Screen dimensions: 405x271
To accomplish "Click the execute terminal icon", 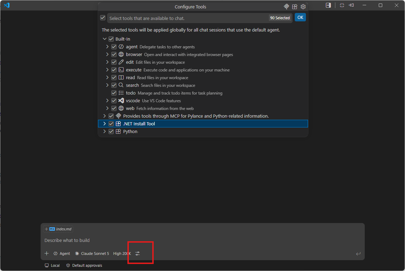I will (x=121, y=70).
